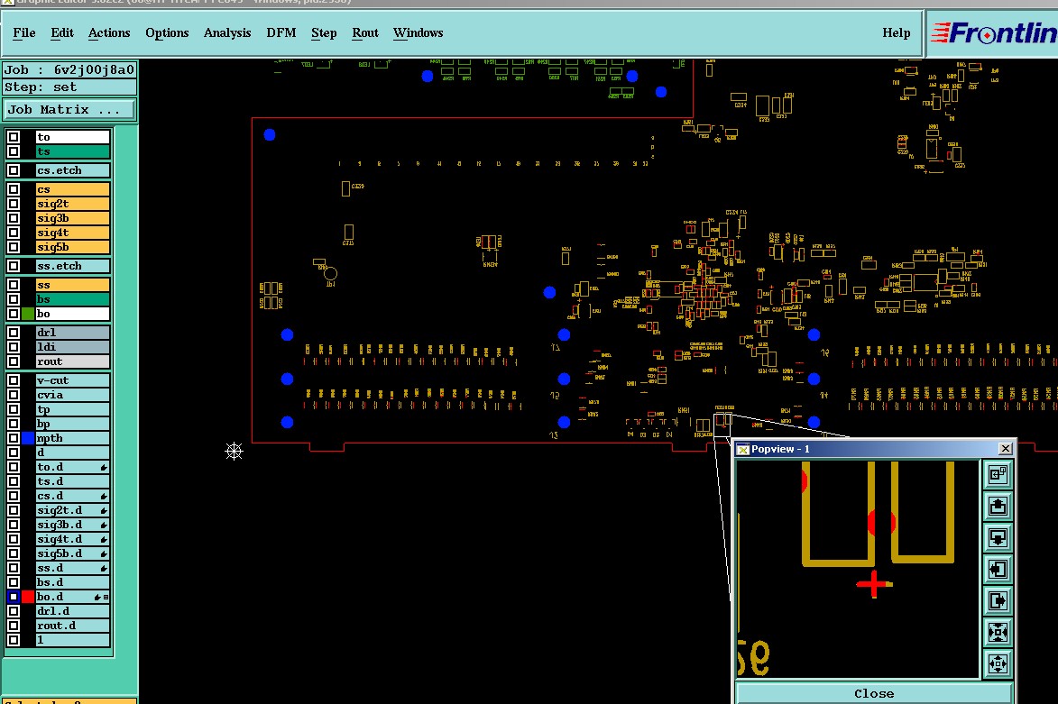Viewport: 1058px width, 704px height.
Task: Pan the Popview right with right-arrow icon
Action: click(998, 600)
